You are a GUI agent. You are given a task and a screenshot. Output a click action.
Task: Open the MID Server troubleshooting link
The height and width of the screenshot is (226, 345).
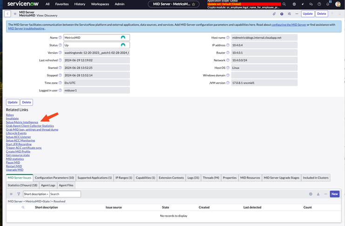click(27, 28)
